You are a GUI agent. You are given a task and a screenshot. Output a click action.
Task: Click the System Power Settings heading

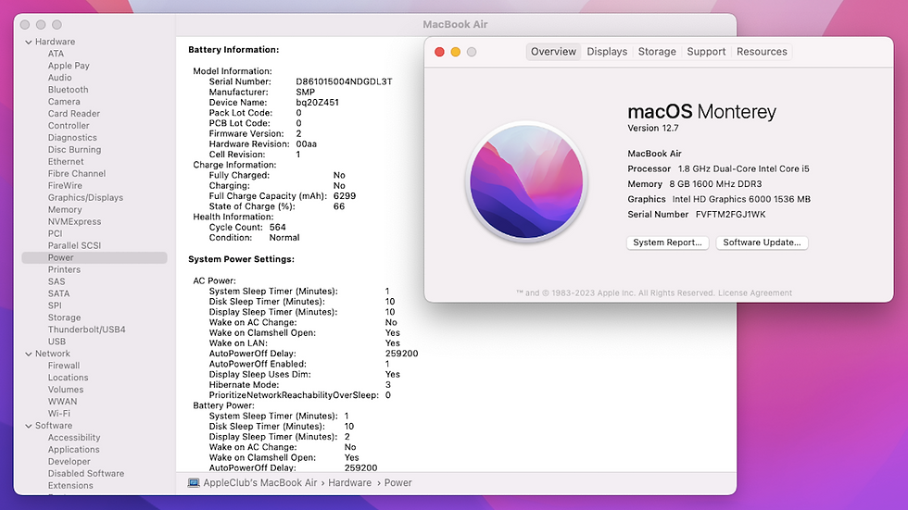[x=241, y=259]
